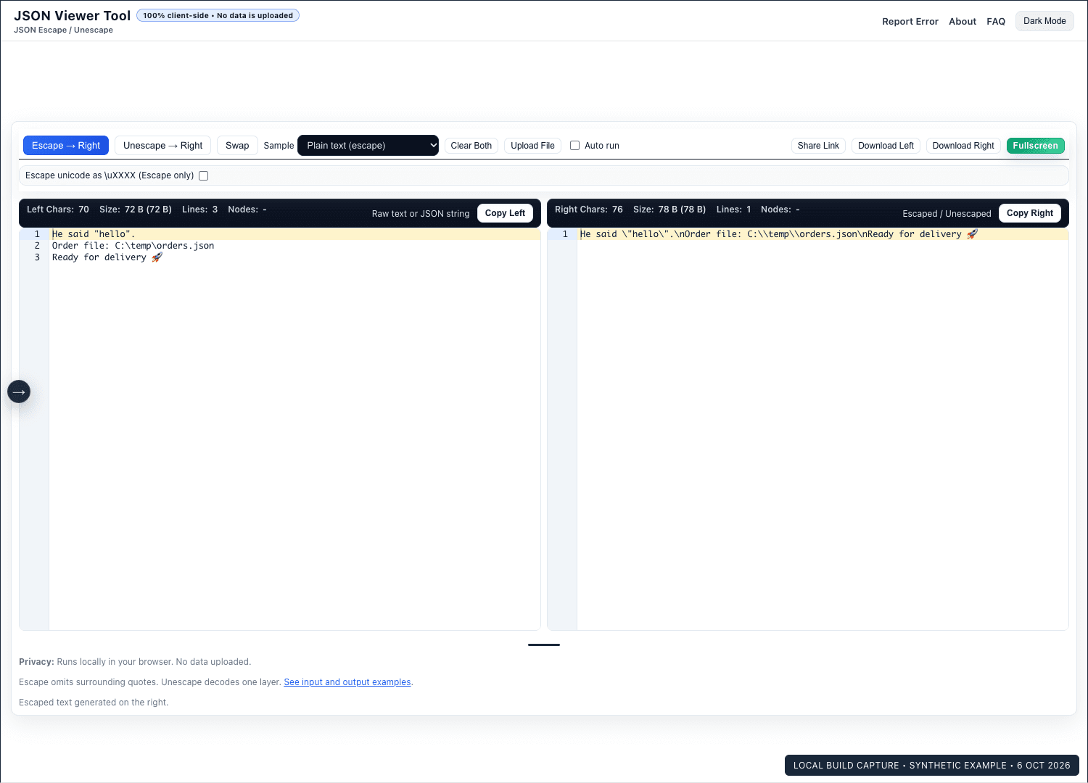Download Left pane content
This screenshot has width=1088, height=783.
tap(886, 146)
